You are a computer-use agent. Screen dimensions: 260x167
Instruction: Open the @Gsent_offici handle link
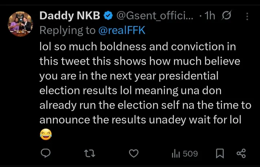155,16
